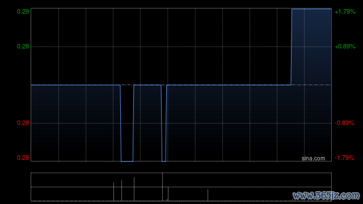Click the red 0.28 label beside -1.79% gridline
363x204 pixels.
point(23,158)
